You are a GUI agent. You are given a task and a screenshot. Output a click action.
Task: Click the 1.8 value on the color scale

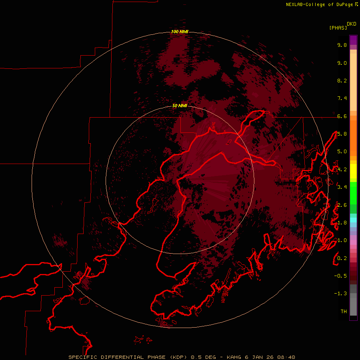coord(342,223)
